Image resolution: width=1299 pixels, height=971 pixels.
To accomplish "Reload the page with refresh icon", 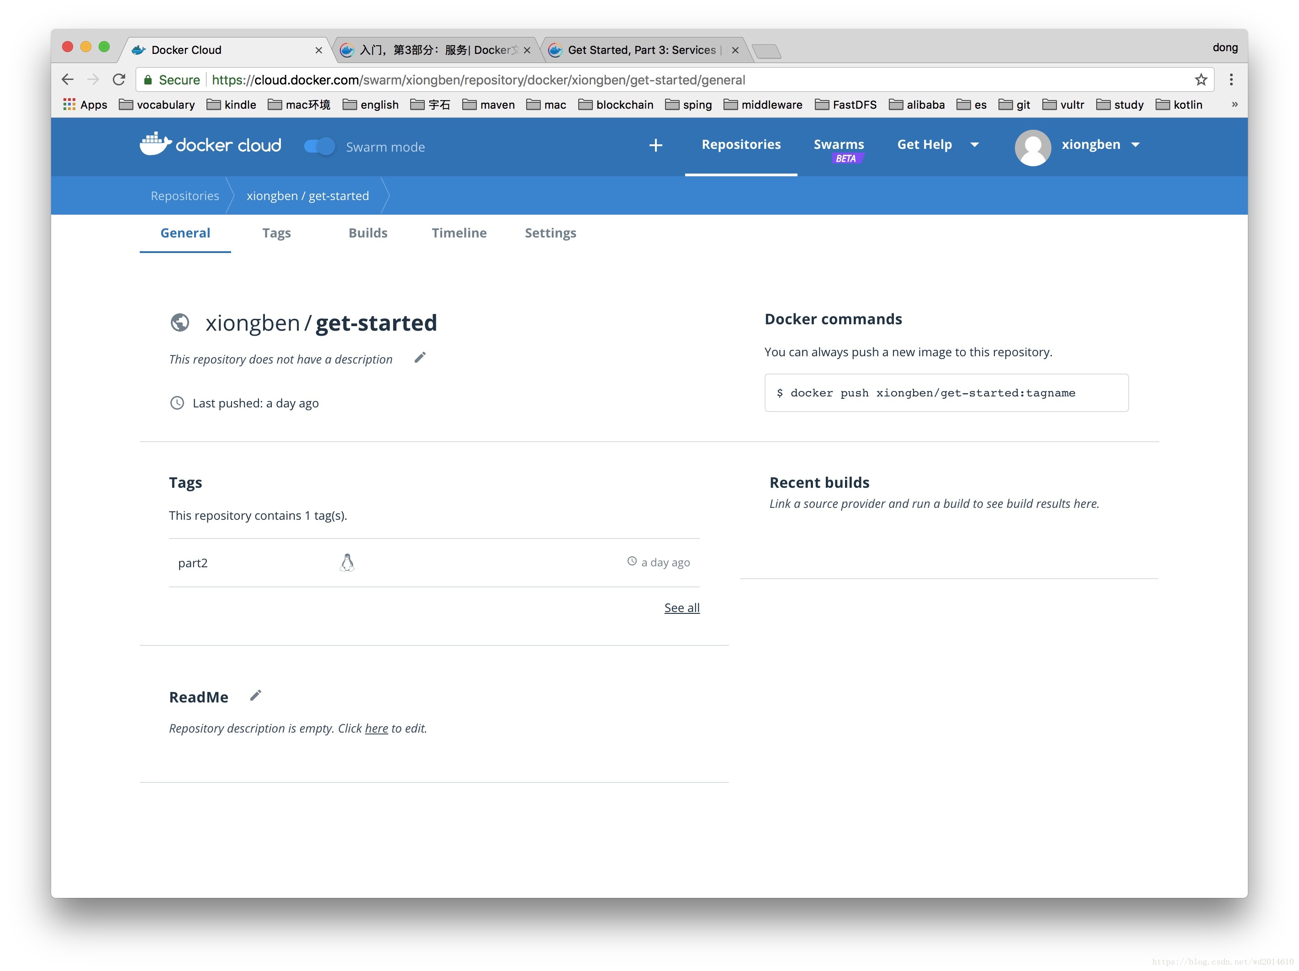I will coord(119,79).
